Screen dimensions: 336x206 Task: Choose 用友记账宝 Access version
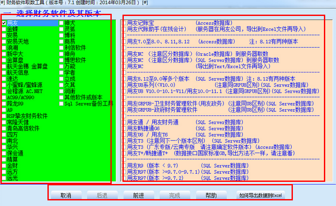(124, 23)
